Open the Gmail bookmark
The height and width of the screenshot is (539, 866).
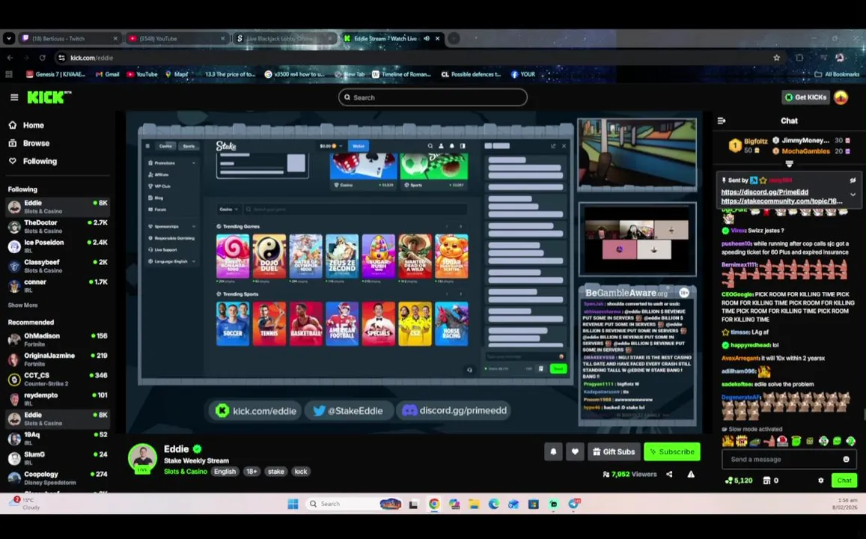coord(108,74)
